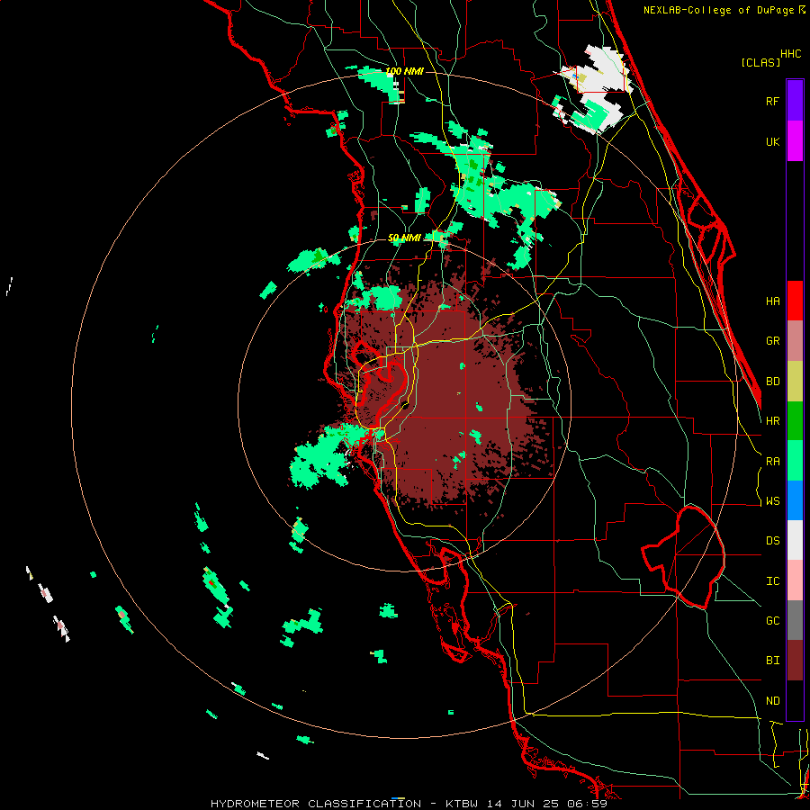The image size is (810, 810).
Task: Click the BI brown legend swatch
Action: pos(795,661)
